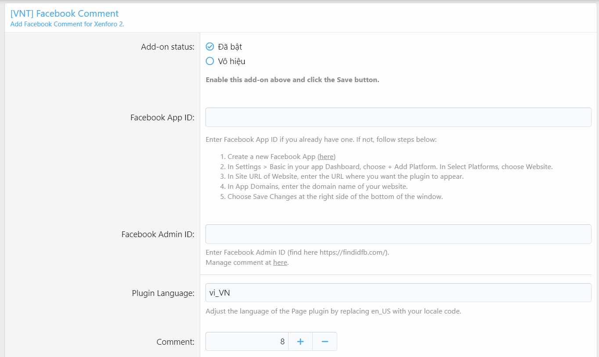Click the "Facebook Admin ID:" label

[158, 234]
